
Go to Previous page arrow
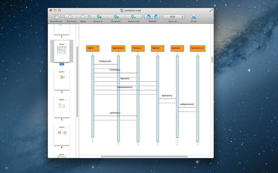tap(71, 17)
